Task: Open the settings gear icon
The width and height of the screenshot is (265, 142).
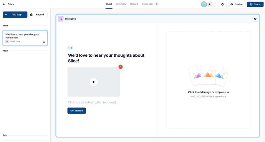Action: pos(222,4)
